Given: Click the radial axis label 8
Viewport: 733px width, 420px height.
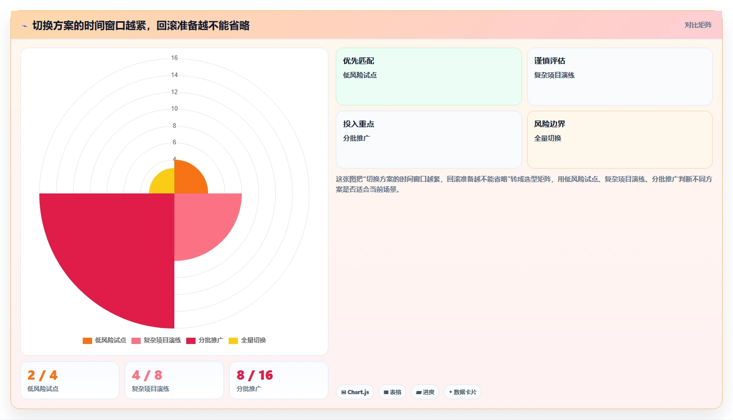Looking at the screenshot, I should coord(174,126).
